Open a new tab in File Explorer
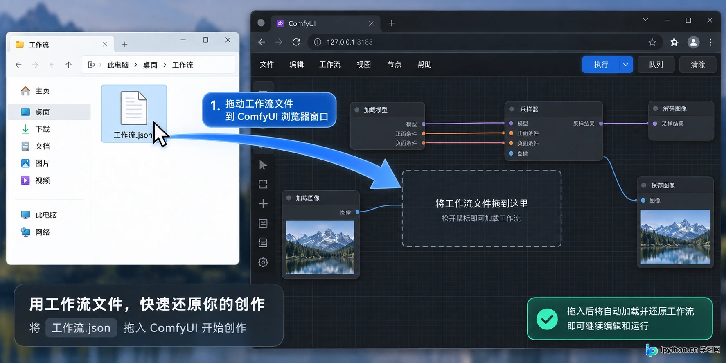This screenshot has width=726, height=363. tap(125, 44)
